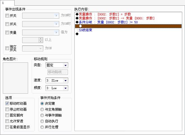Open the 独立开关 letter dropdown
The height and width of the screenshot is (135, 185).
[33, 48]
